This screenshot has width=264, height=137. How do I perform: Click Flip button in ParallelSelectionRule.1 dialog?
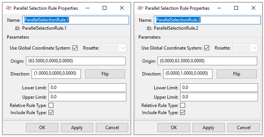coord(105,74)
